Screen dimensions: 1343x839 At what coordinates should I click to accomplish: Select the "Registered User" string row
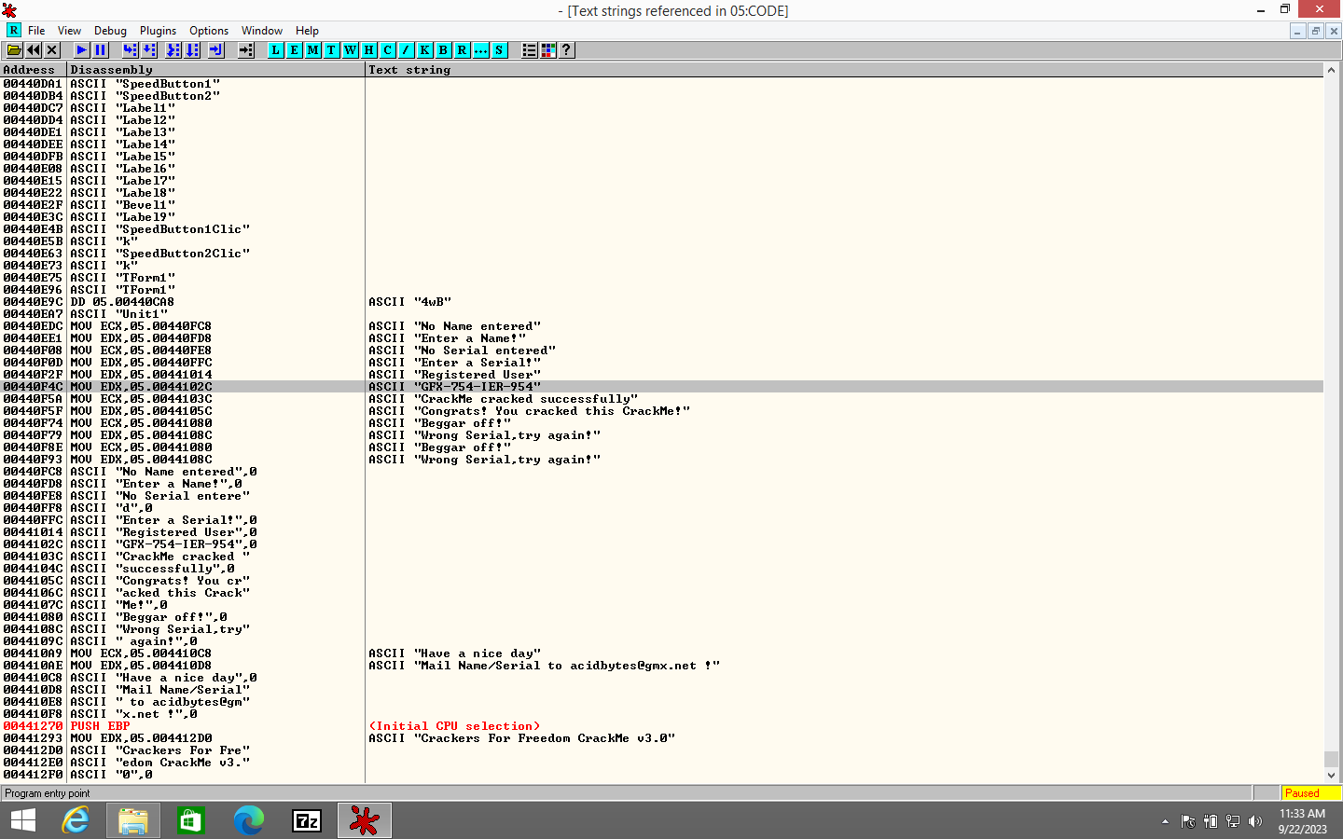(x=661, y=375)
